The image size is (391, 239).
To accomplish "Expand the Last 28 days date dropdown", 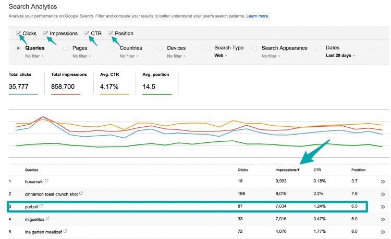I will coord(340,56).
